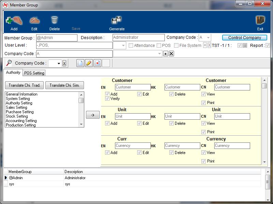This screenshot has width=273, height=204.
Task: Click the Add toolbar icon
Action: pyautogui.click(x=14, y=21)
